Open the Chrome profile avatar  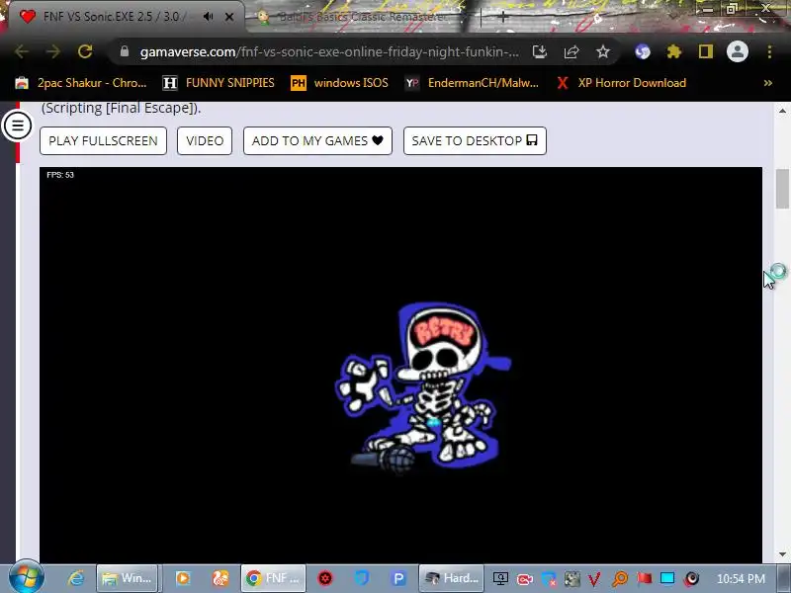coord(737,51)
